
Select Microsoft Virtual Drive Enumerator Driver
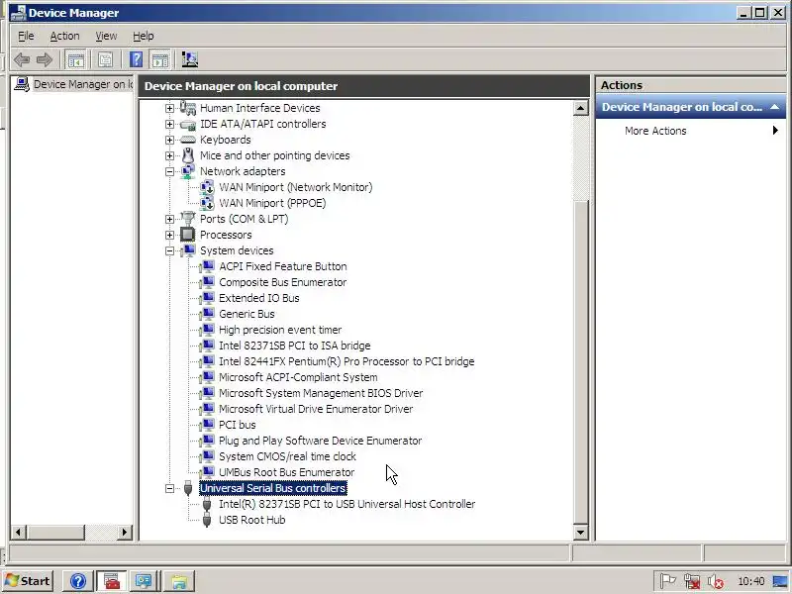click(x=316, y=409)
